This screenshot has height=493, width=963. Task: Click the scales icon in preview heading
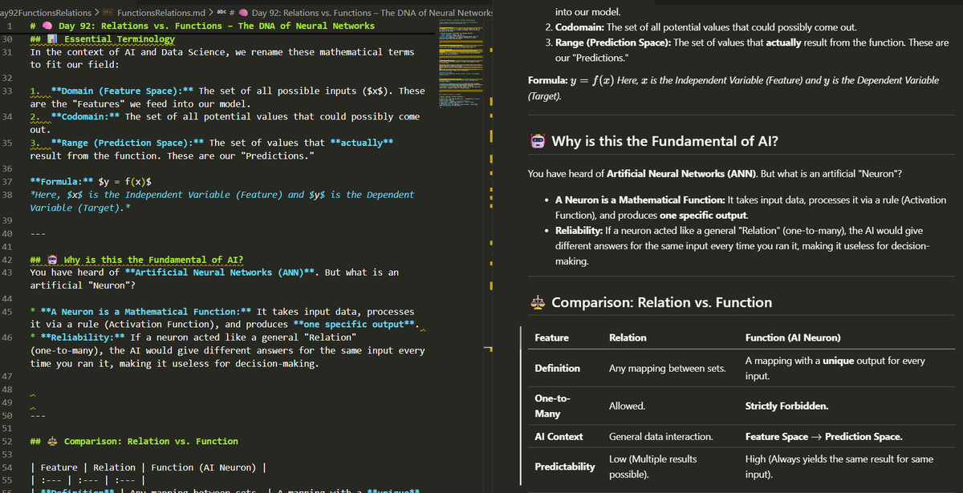(538, 302)
